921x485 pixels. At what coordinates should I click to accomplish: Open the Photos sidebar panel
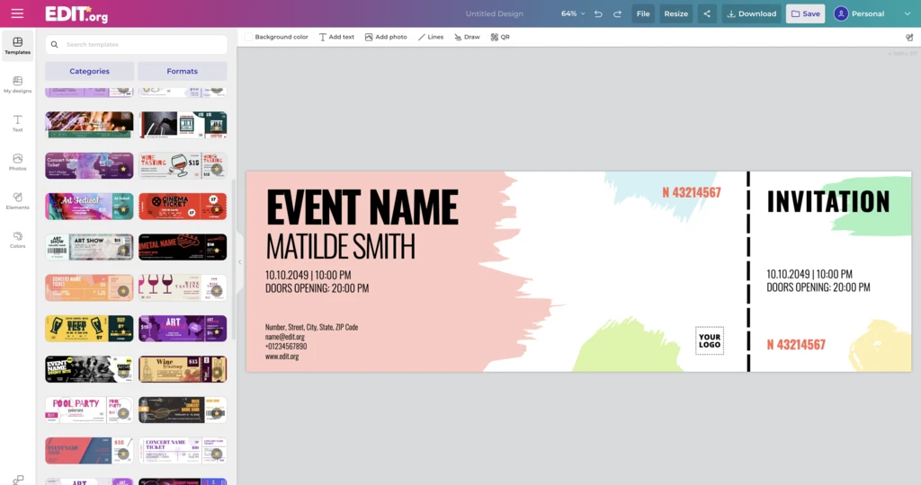(x=17, y=162)
